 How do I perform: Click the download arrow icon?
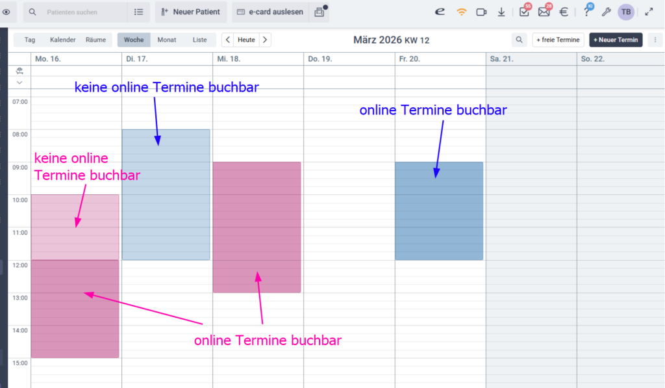(x=501, y=12)
